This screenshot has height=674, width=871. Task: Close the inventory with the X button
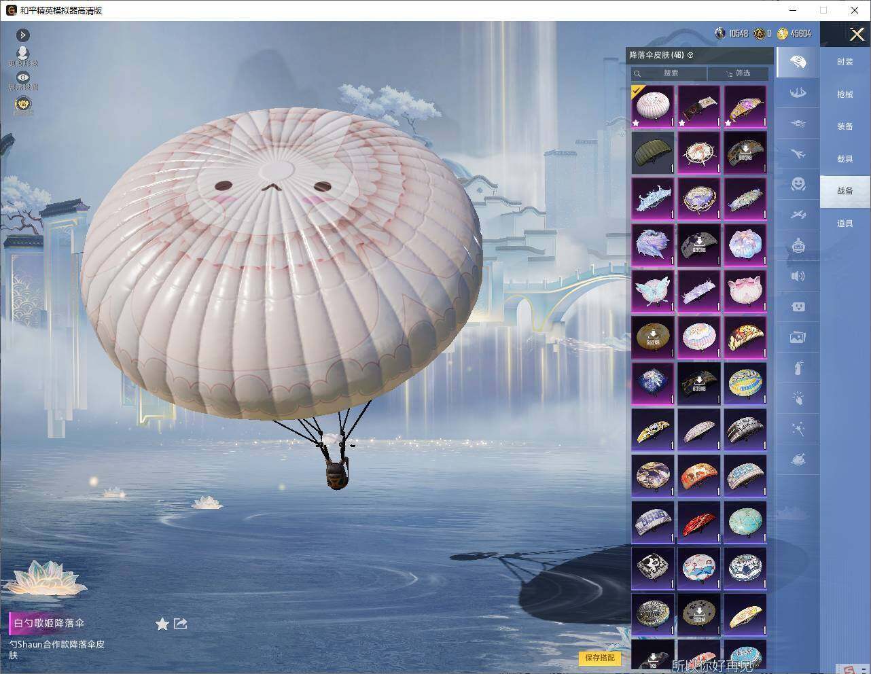coord(857,35)
